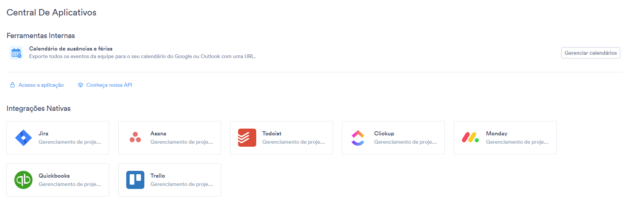Choose the Clickup integration title

click(x=384, y=134)
